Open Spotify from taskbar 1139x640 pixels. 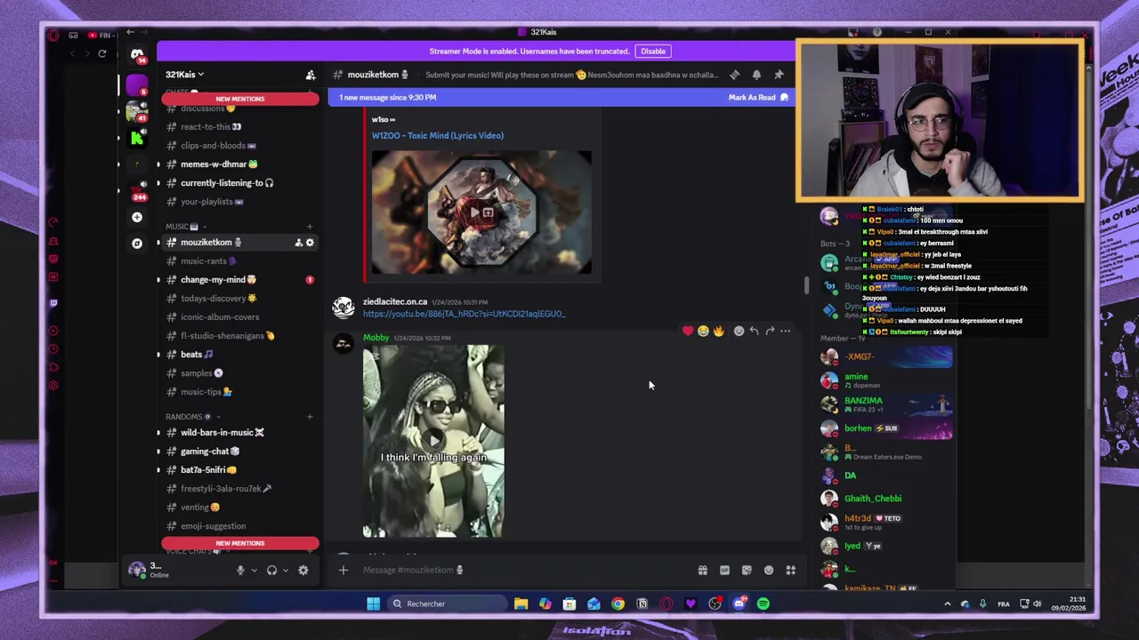click(763, 604)
